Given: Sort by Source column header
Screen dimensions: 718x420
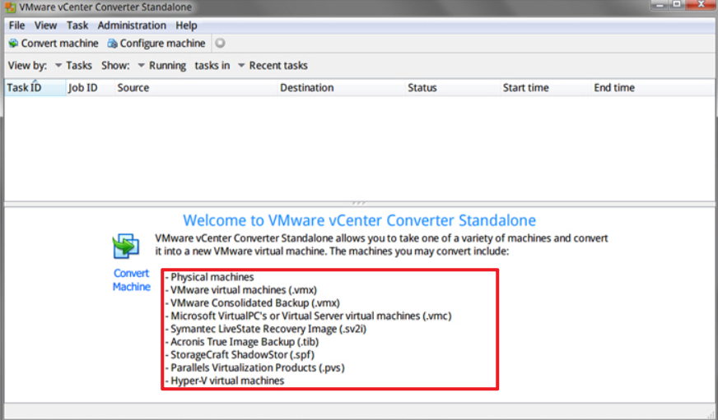Looking at the screenshot, I should pos(196,88).
